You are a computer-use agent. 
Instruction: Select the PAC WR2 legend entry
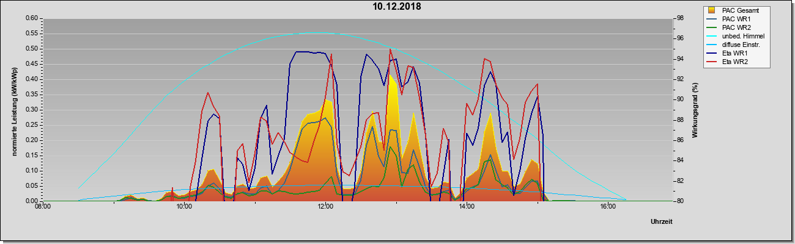736,27
